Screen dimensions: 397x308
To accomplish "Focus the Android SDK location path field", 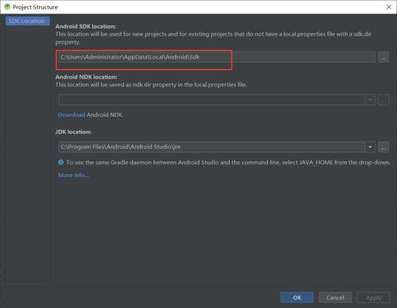I will click(216, 57).
